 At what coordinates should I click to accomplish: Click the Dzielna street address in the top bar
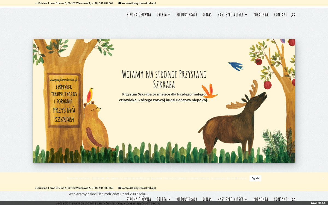[61, 3]
